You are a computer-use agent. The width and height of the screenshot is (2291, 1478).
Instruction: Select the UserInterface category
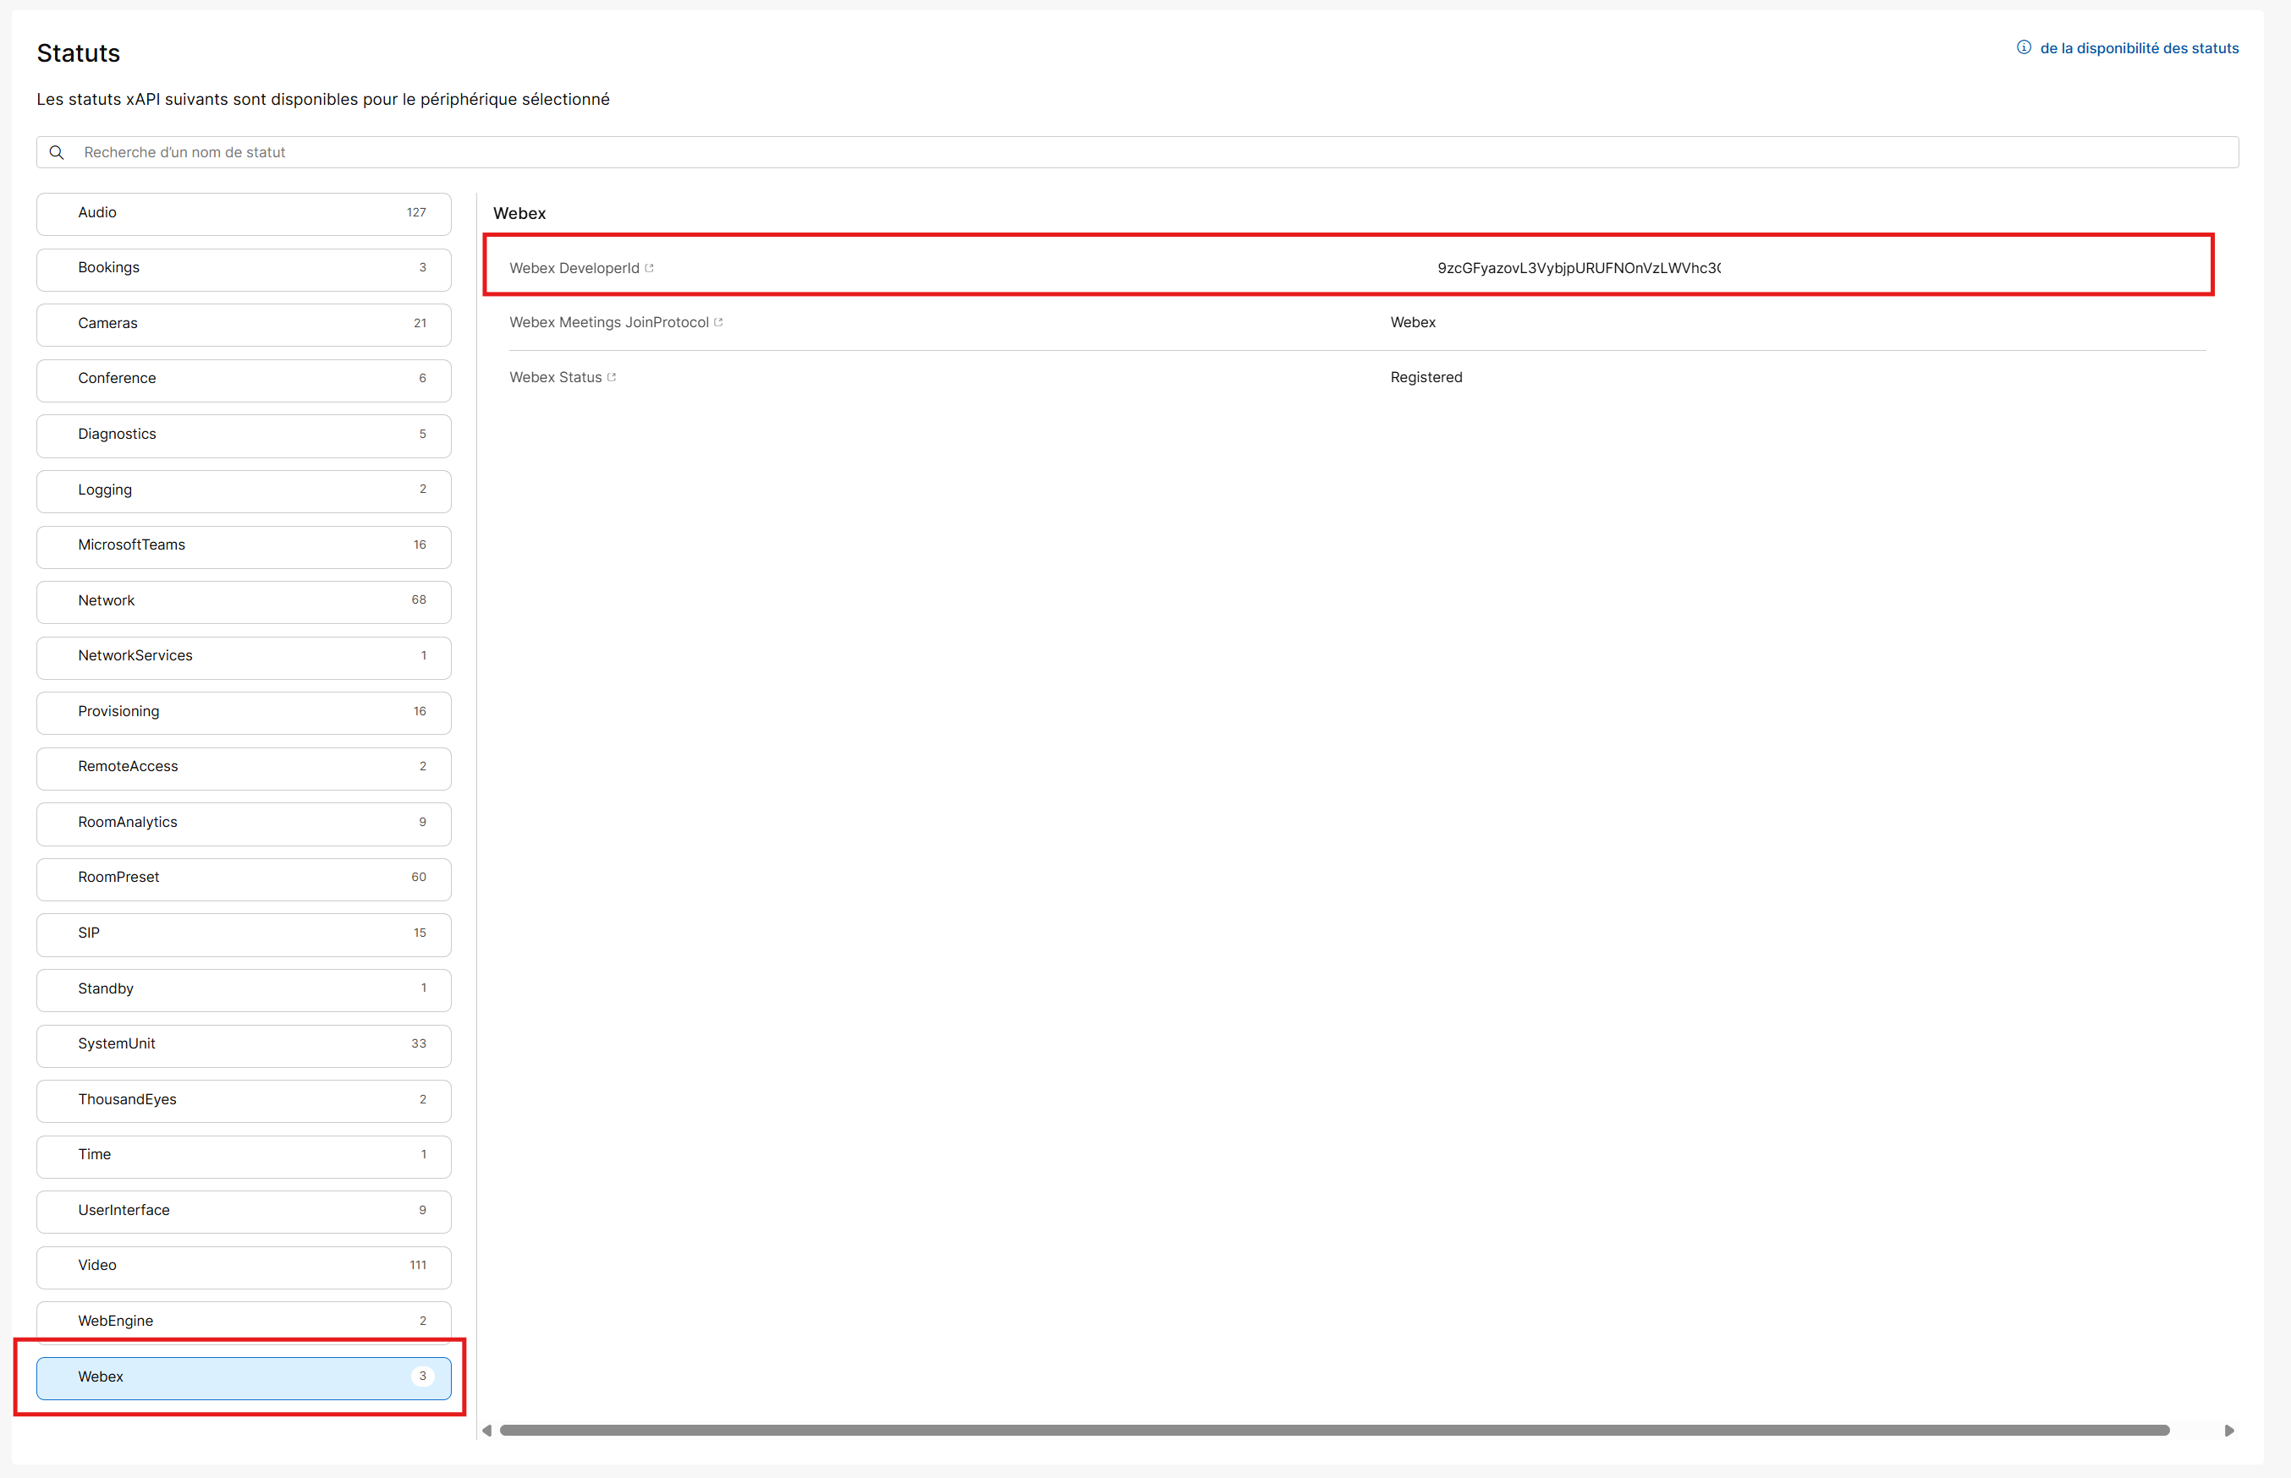pyautogui.click(x=244, y=1211)
